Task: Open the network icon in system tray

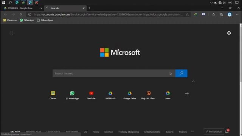Action: [220, 3]
